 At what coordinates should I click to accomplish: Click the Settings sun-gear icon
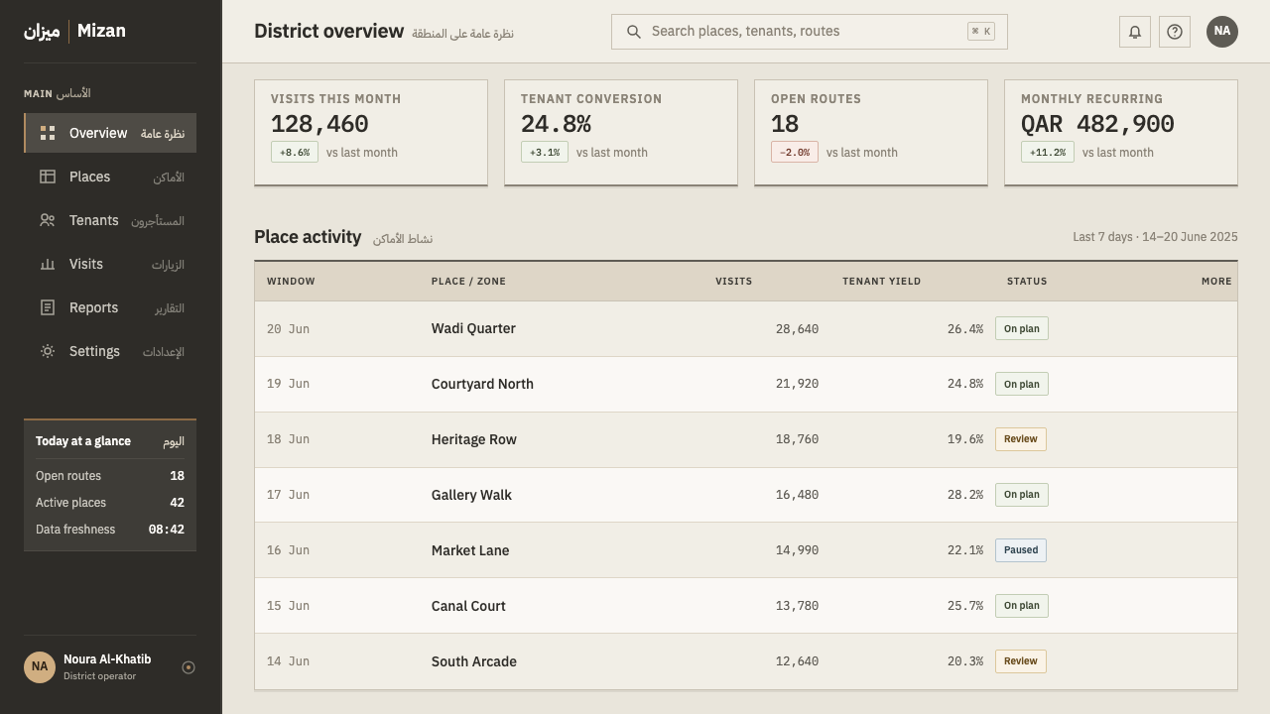point(48,351)
